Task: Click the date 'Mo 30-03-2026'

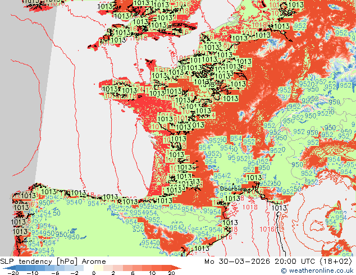Action: click(x=238, y=262)
